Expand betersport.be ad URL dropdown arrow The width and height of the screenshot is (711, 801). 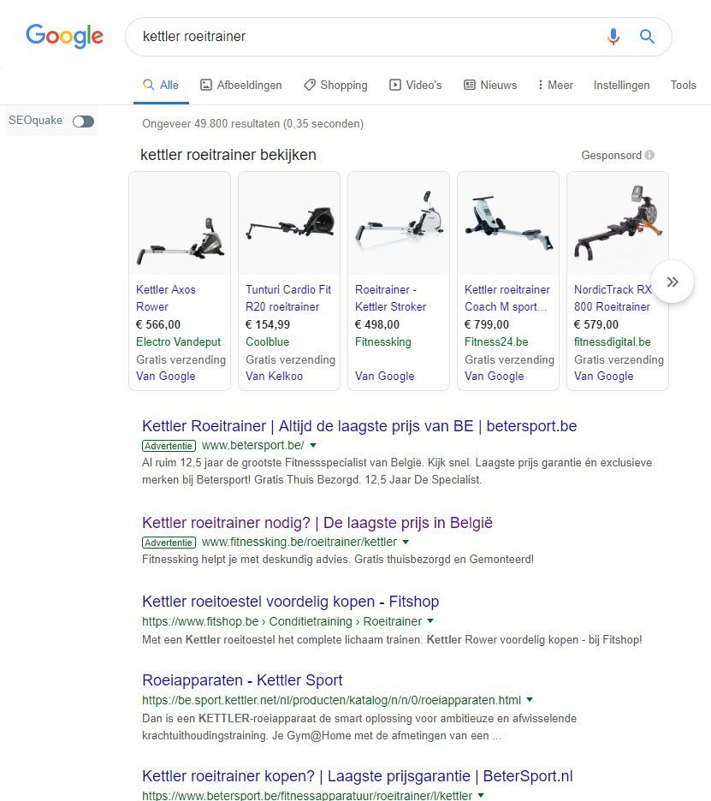pyautogui.click(x=313, y=446)
